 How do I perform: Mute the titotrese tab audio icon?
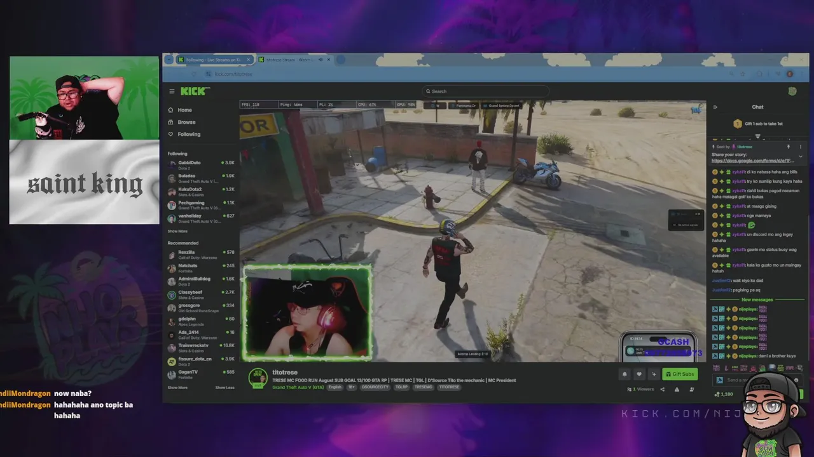click(321, 60)
